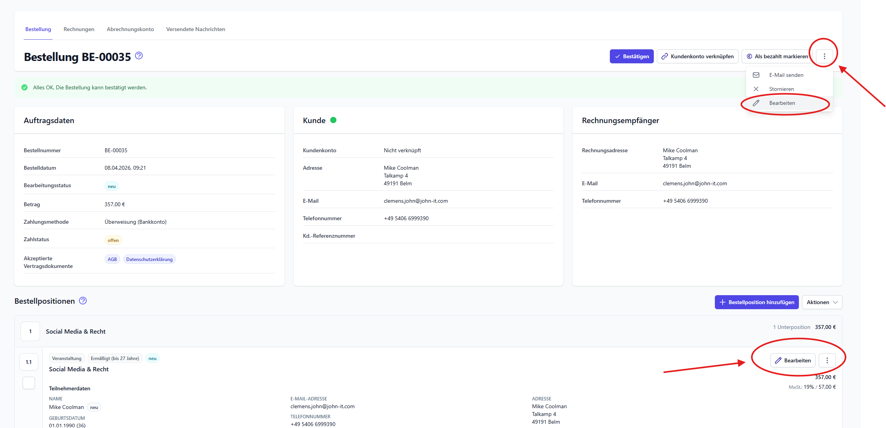This screenshot has width=886, height=428.
Task: Select Bearbeiten in the dropdown menu
Action: (789, 103)
